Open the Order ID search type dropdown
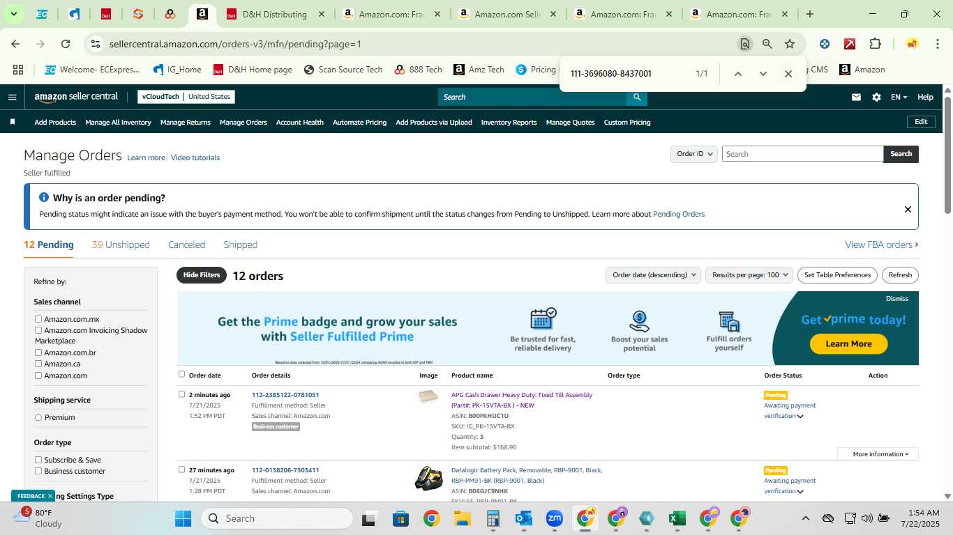 tap(693, 154)
